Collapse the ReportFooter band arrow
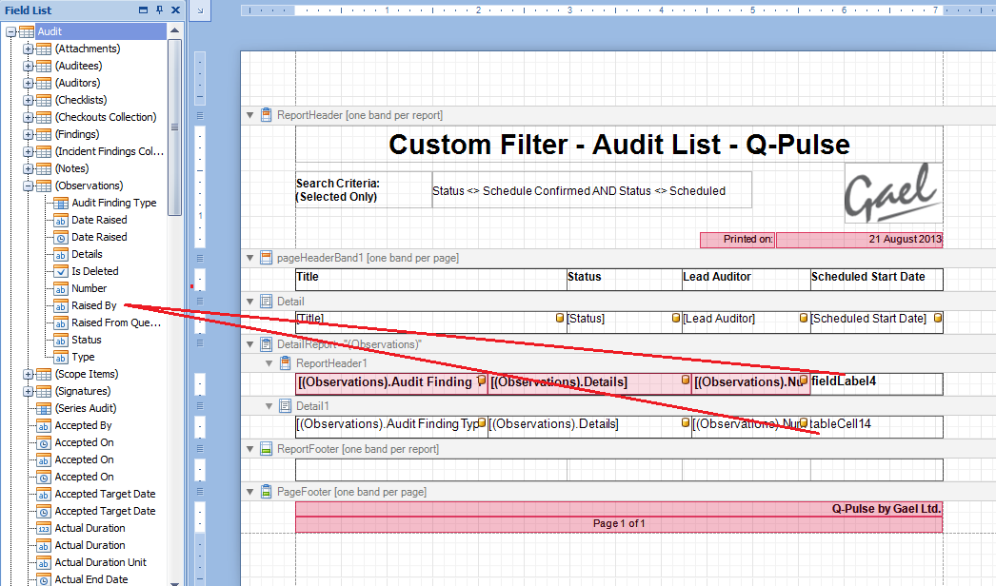The height and width of the screenshot is (586, 996). tap(250, 450)
